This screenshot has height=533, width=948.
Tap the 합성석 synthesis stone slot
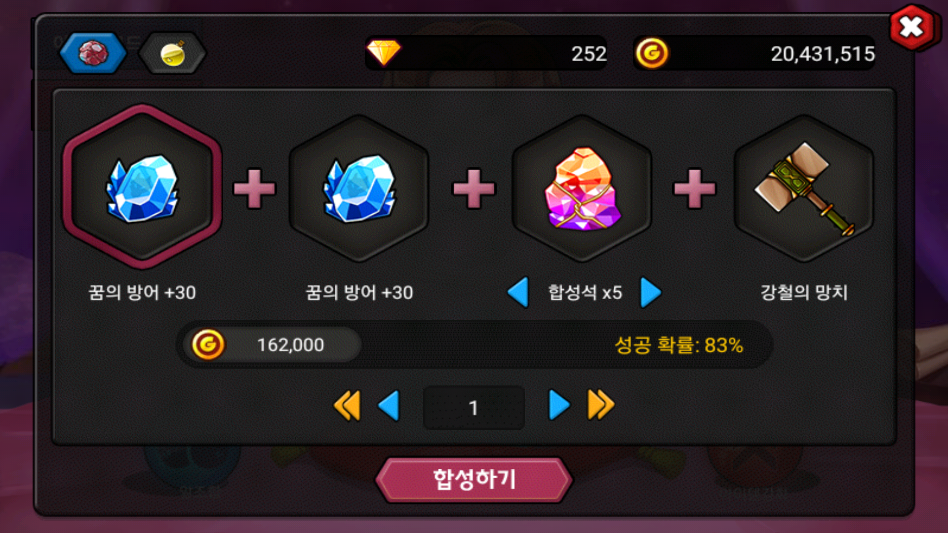coord(582,188)
